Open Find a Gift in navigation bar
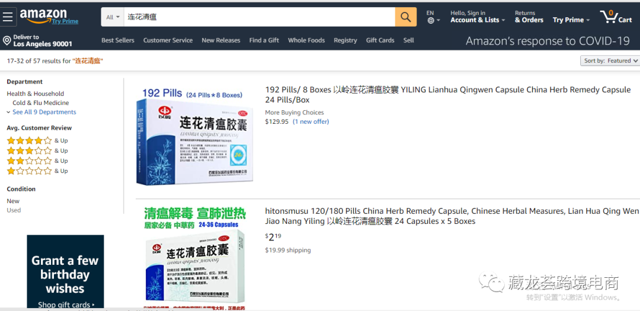The image size is (640, 311). coord(264,40)
